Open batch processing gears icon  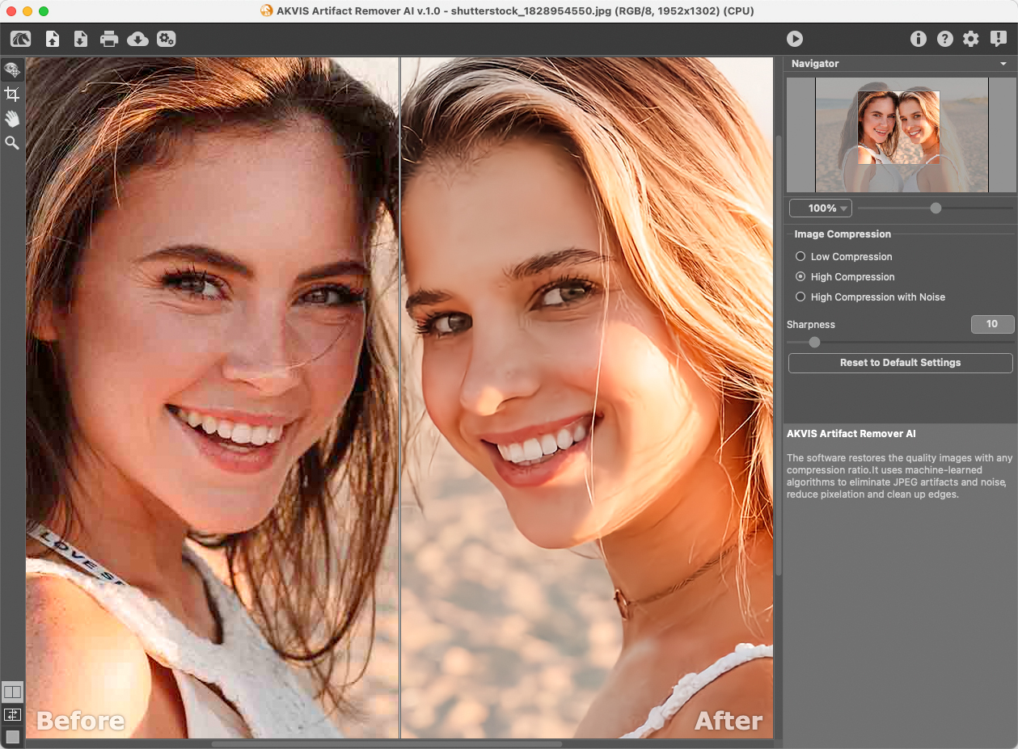point(167,39)
